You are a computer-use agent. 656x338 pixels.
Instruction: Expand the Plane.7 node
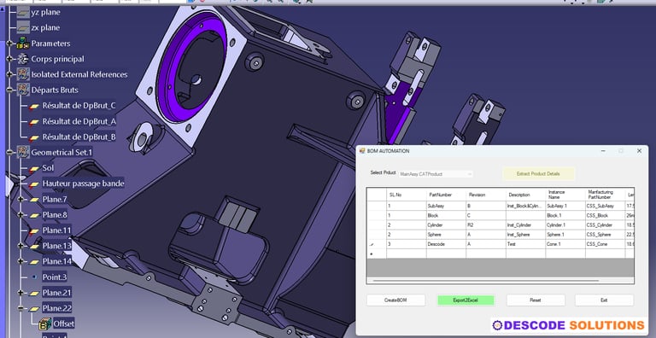click(20, 200)
